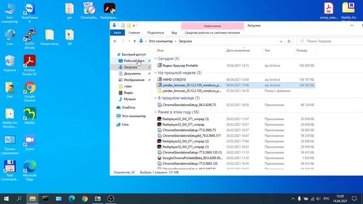Select the flashplayer installer desktop icon

(109, 11)
